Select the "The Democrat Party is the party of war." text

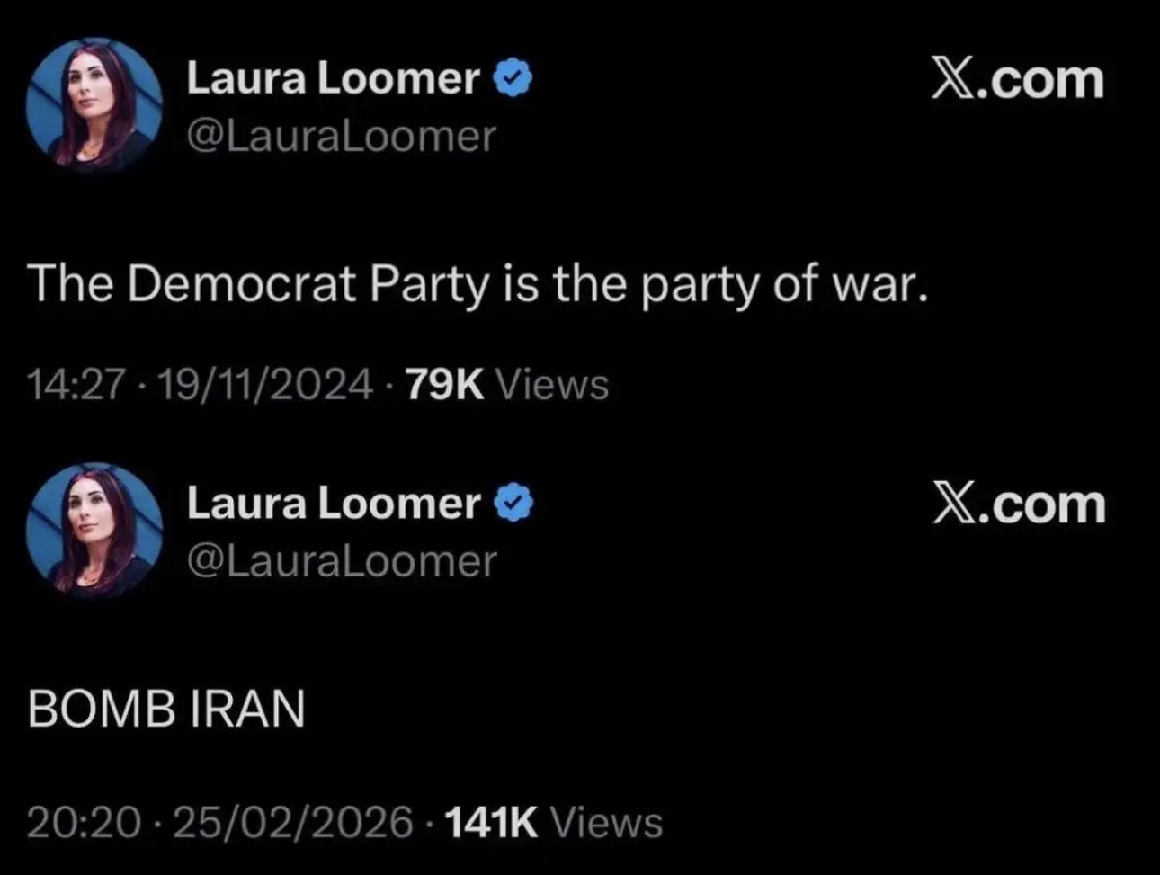[x=477, y=284]
